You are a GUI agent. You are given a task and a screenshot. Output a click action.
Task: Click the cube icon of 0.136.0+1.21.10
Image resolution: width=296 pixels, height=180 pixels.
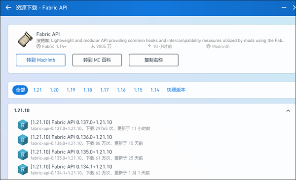[23, 140]
